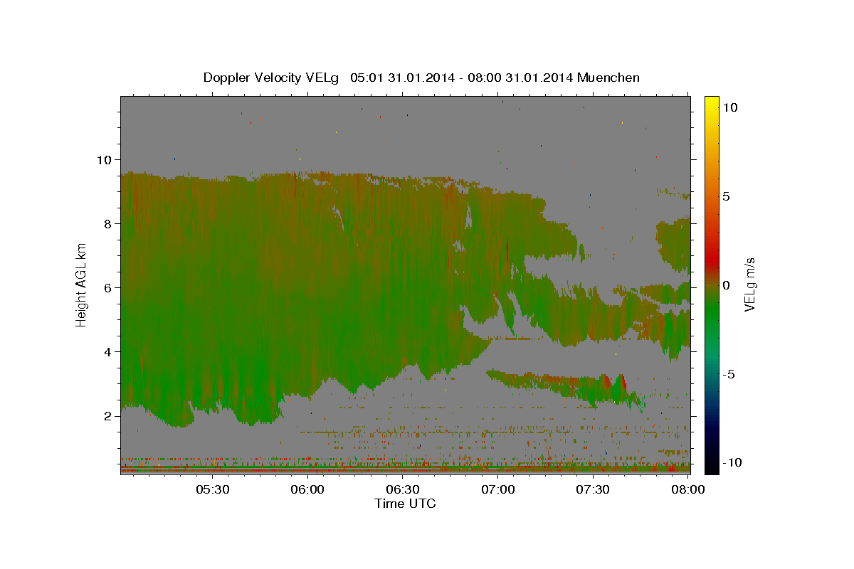
Task: Click the colorbar label '0'
Action: [x=727, y=285]
